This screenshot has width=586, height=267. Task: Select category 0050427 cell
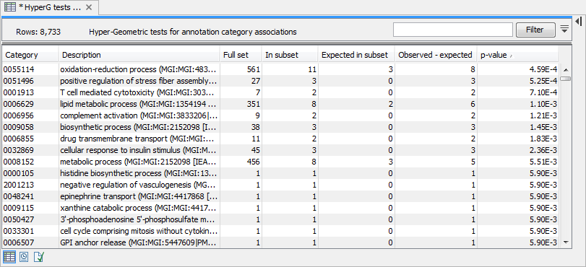[x=30, y=219]
